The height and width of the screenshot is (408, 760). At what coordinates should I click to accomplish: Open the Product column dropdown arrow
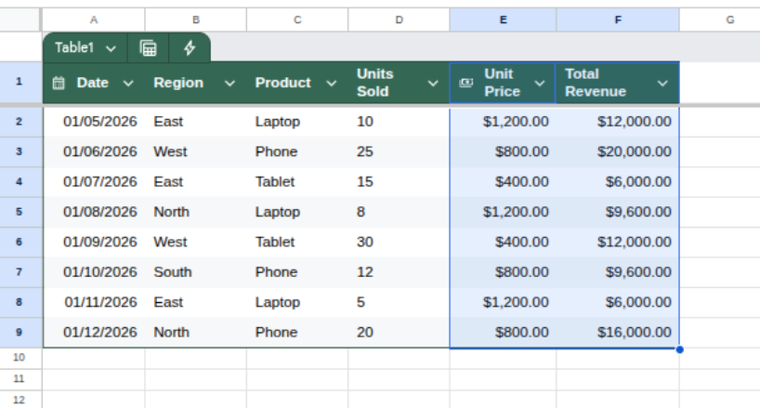pyautogui.click(x=331, y=84)
